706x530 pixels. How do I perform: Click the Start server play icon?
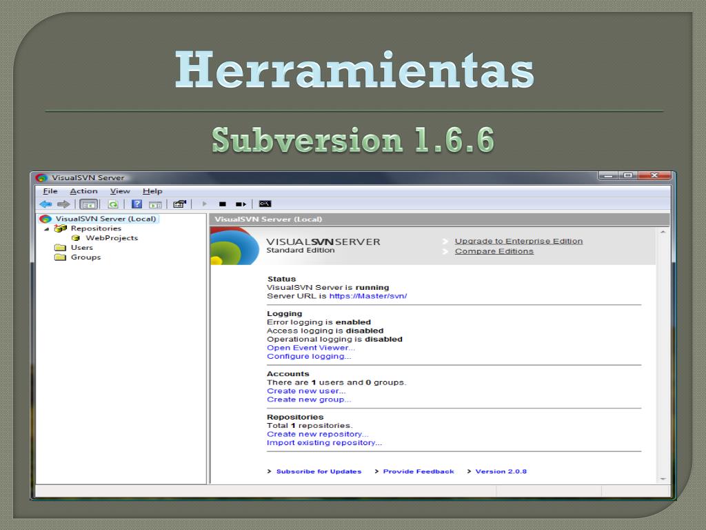coord(204,204)
